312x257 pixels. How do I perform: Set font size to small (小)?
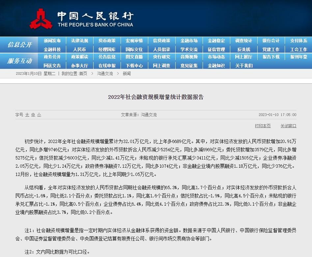point(39,115)
